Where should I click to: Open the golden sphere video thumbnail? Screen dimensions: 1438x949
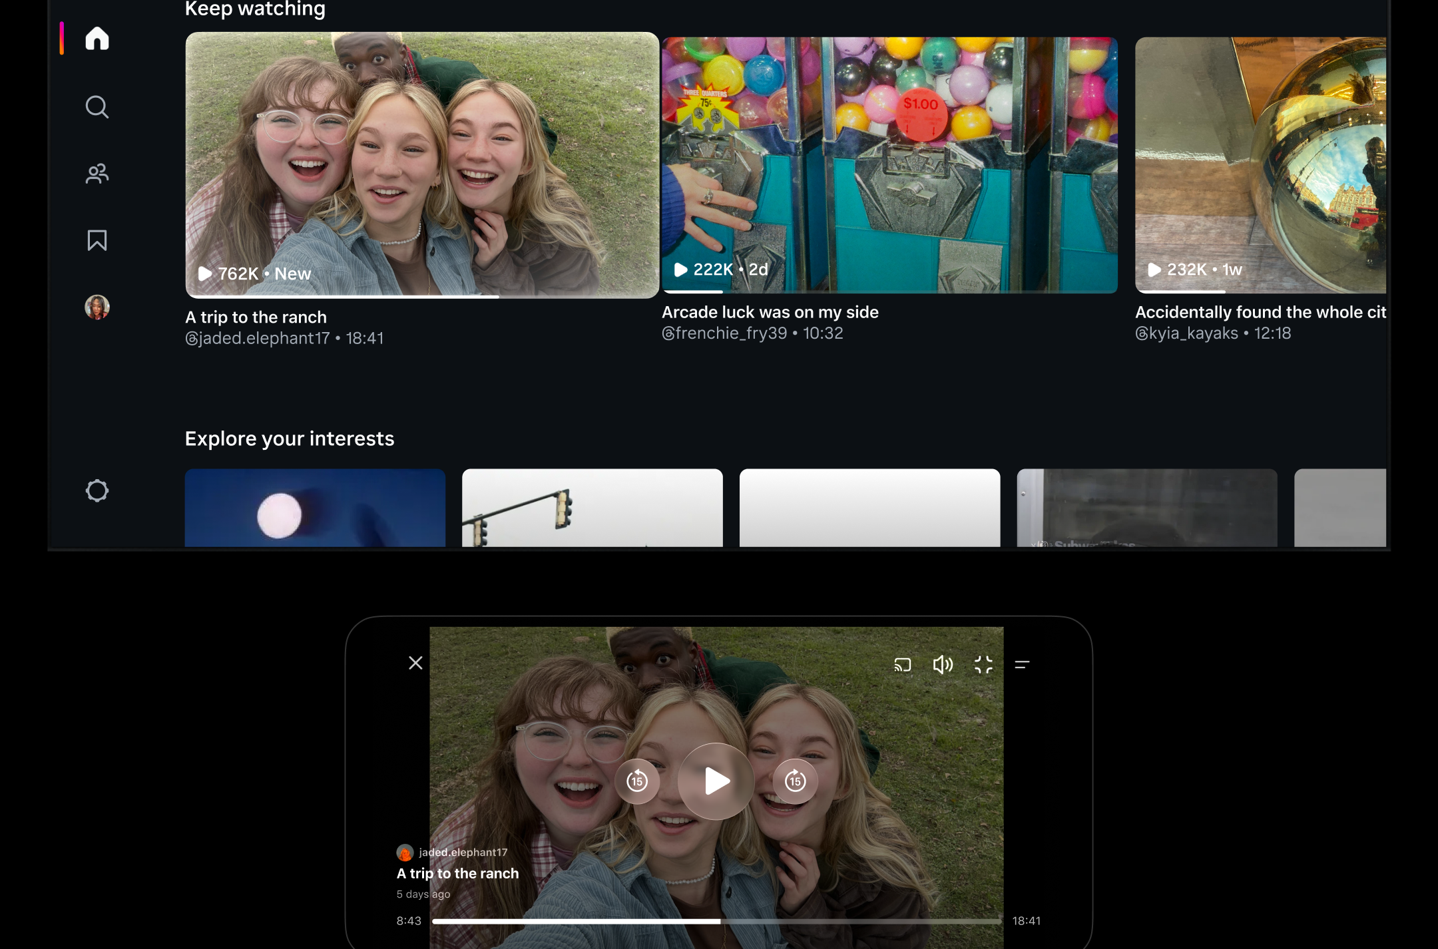coord(1260,165)
